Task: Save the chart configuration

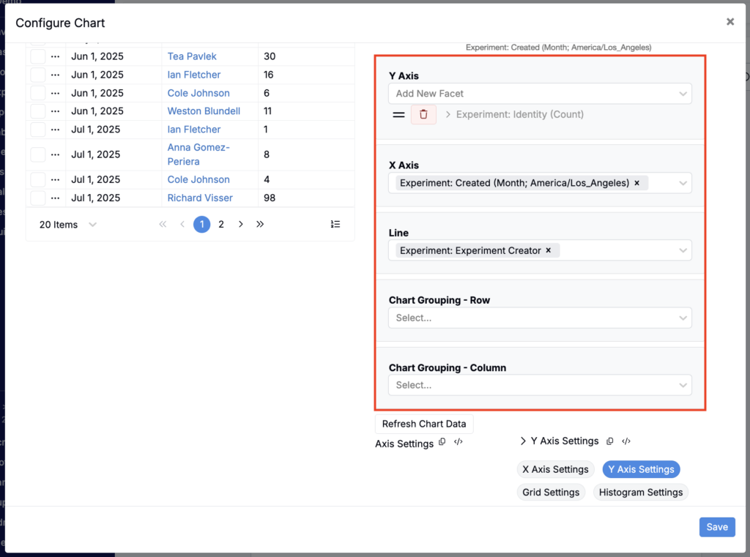Action: coord(717,527)
